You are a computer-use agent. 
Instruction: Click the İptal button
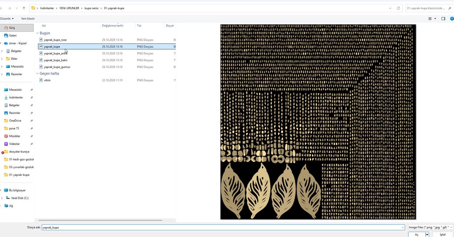click(443, 235)
